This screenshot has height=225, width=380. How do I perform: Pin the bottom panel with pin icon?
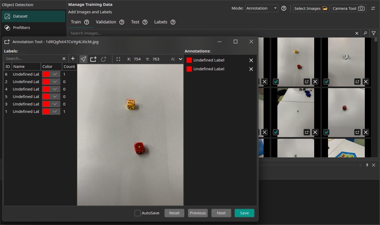tap(367, 165)
